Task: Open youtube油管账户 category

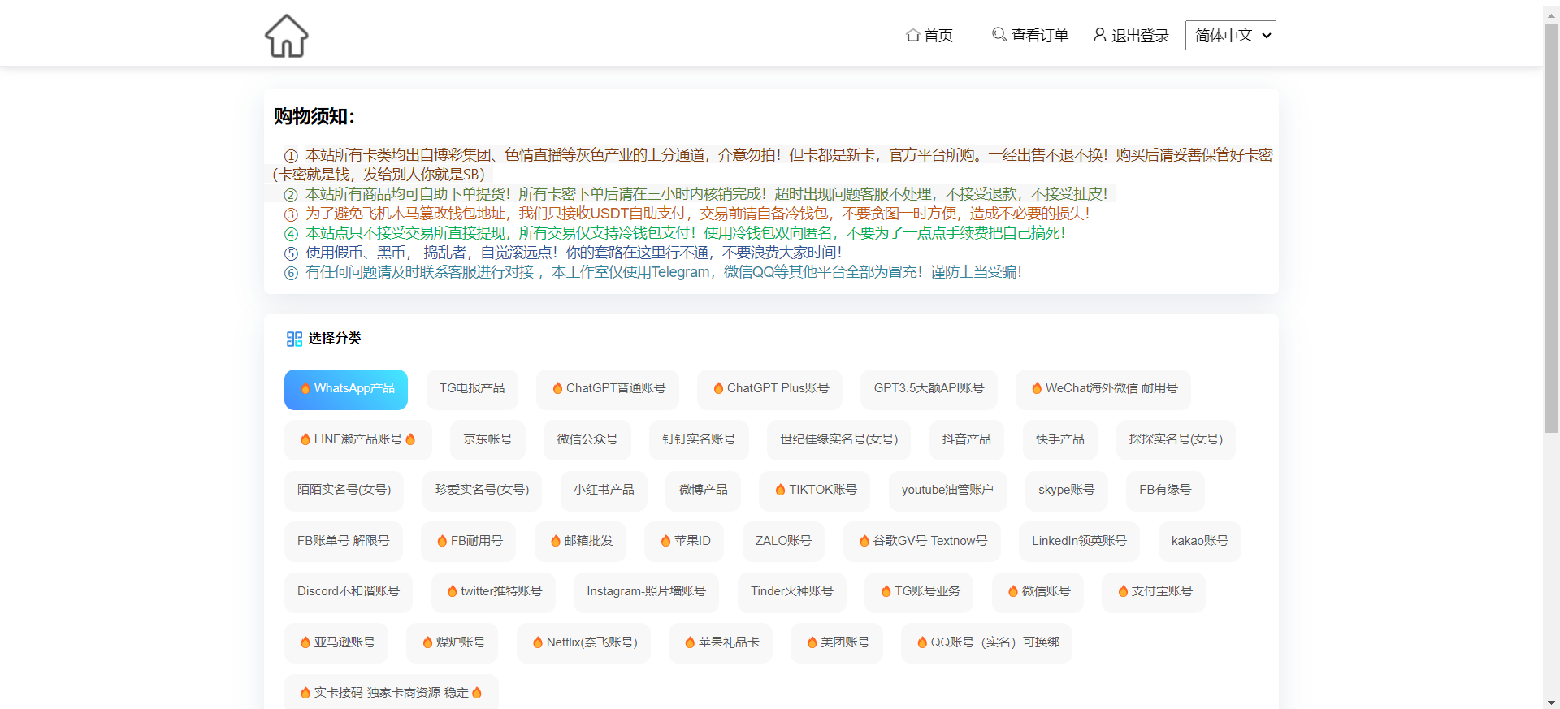Action: click(x=947, y=491)
